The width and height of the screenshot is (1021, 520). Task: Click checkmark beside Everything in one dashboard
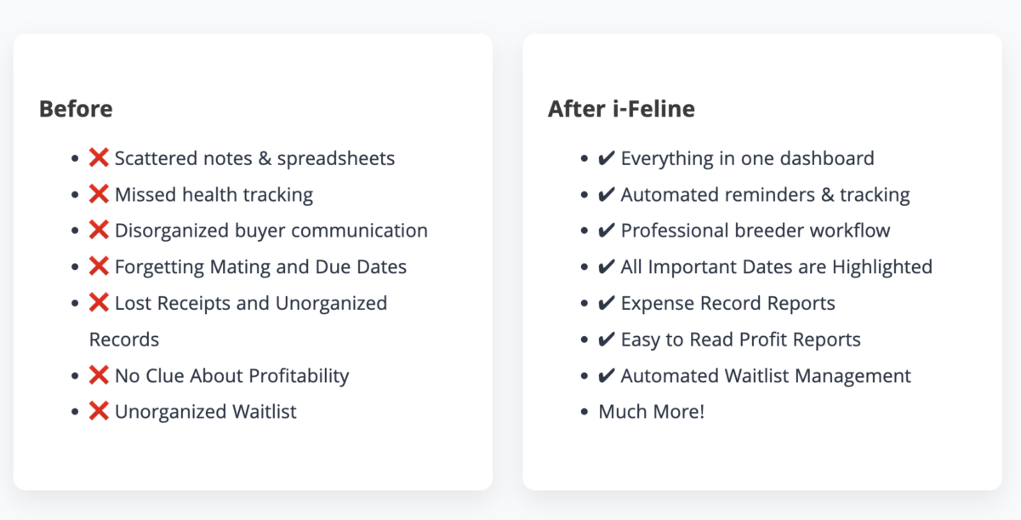point(607,158)
